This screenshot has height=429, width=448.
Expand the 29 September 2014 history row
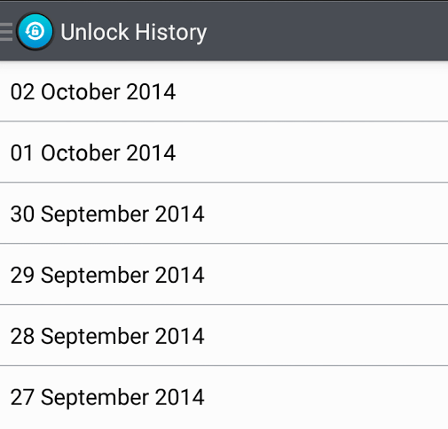tap(224, 274)
